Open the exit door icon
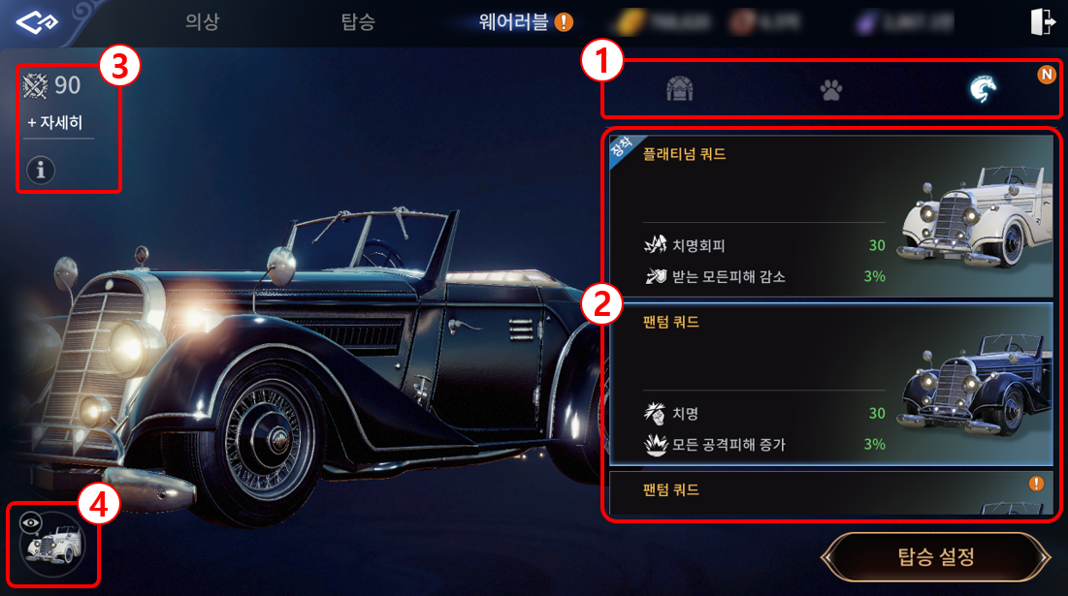1068x596 pixels. click(x=1042, y=21)
